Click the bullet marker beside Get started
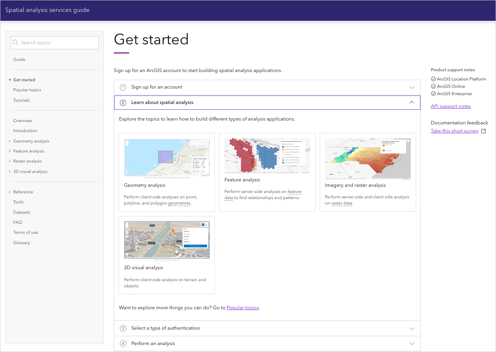Screen dimensions: 496x352 click(x=9, y=80)
